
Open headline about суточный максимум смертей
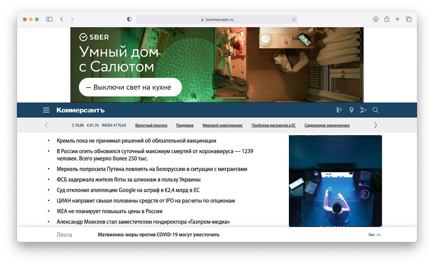pyautogui.click(x=155, y=155)
